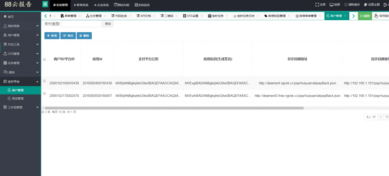This screenshot has width=389, height=176.
Task: Click the 清除缓存 clear cache icon
Action: click(345, 5)
